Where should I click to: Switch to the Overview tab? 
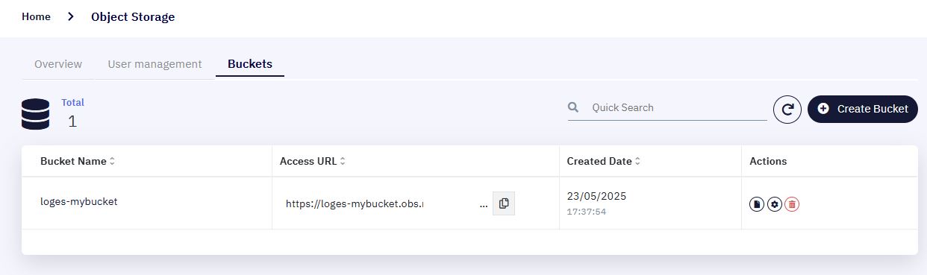tap(58, 64)
